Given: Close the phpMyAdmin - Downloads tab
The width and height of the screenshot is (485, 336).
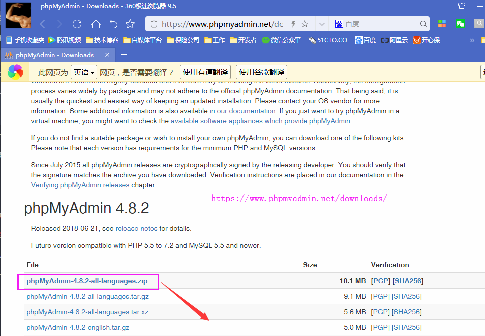Looking at the screenshot, I should coord(107,55).
